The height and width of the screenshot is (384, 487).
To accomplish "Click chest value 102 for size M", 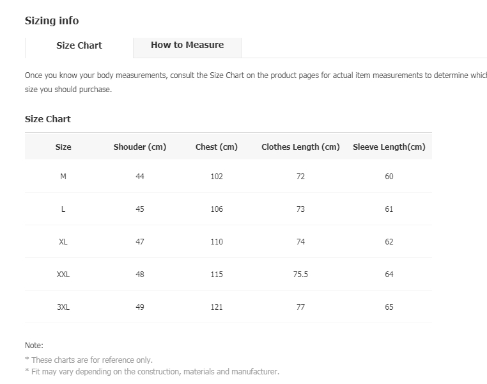I will pos(217,177).
